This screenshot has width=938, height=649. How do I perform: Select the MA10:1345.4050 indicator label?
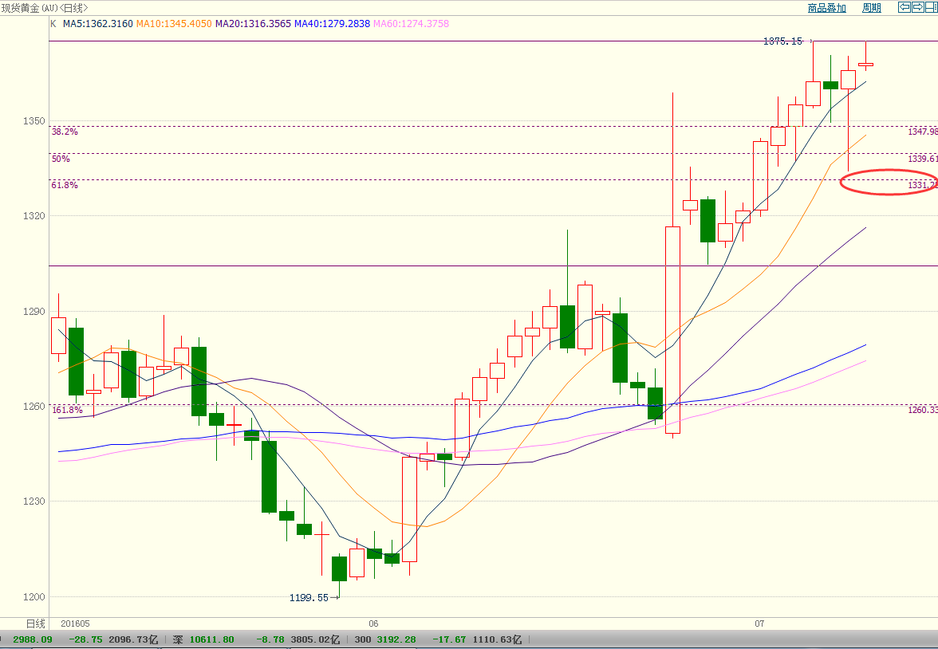174,24
